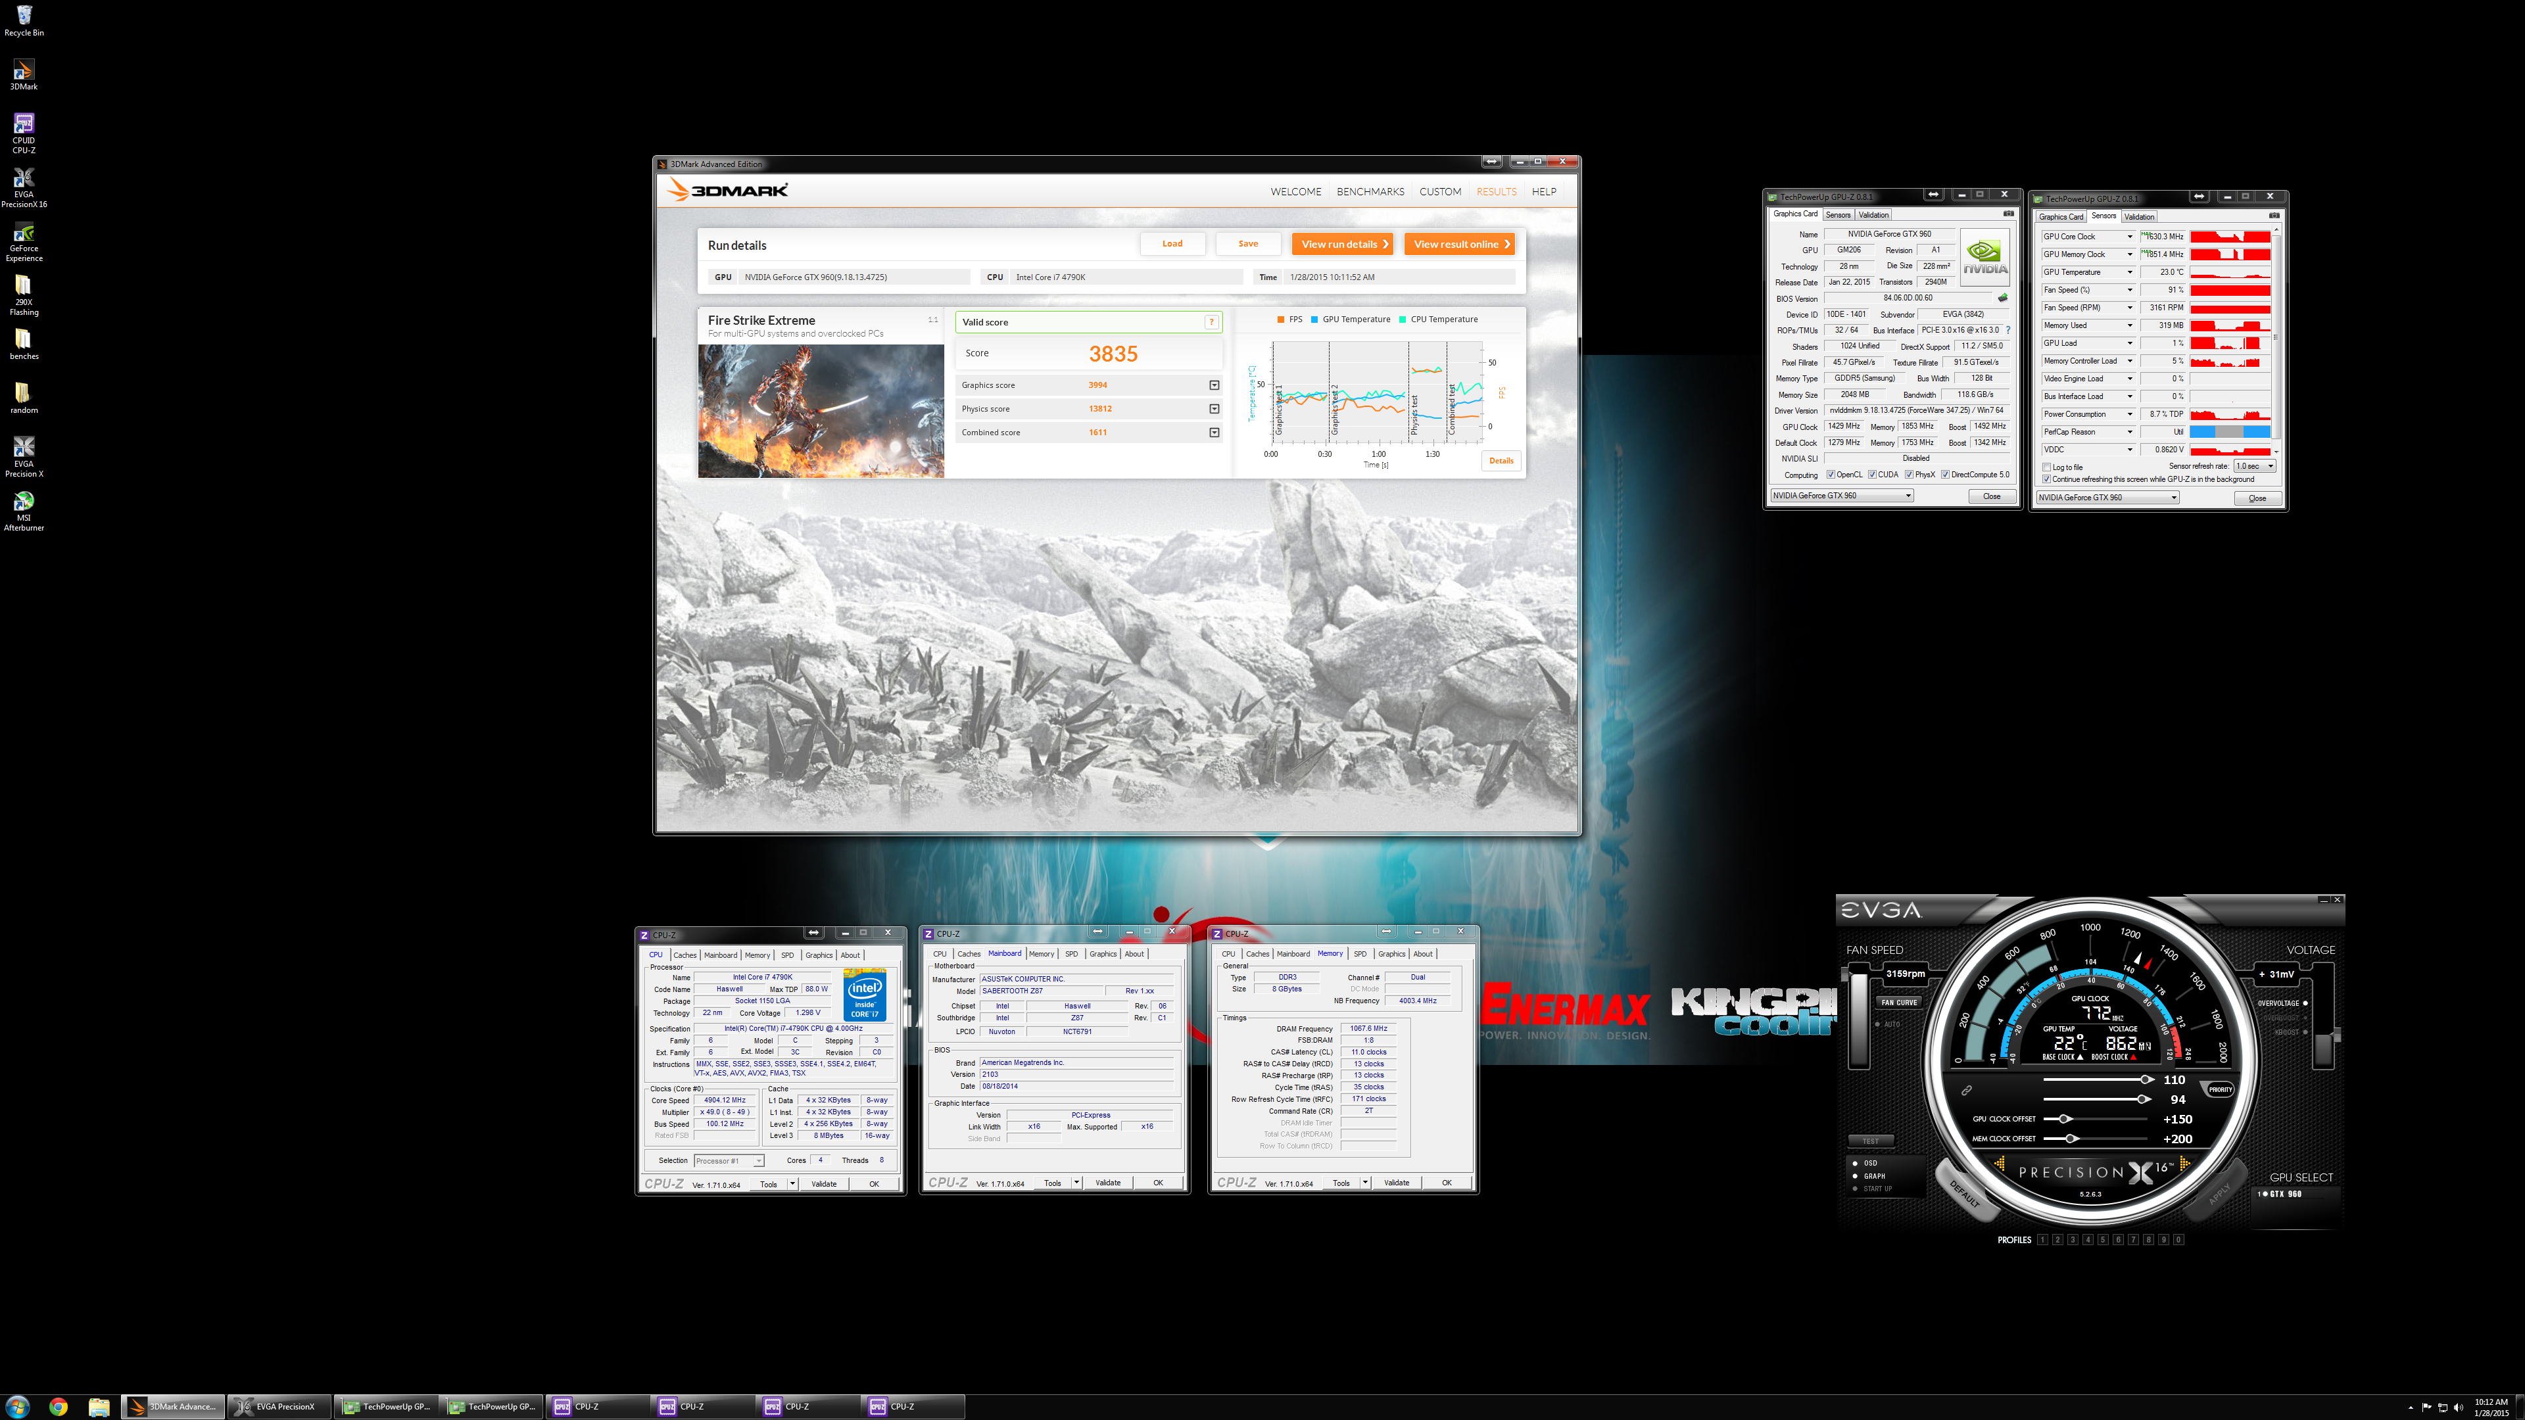Open Tools dropdown arrow in CPU-Z CPU window
The width and height of the screenshot is (2525, 1420).
[793, 1184]
